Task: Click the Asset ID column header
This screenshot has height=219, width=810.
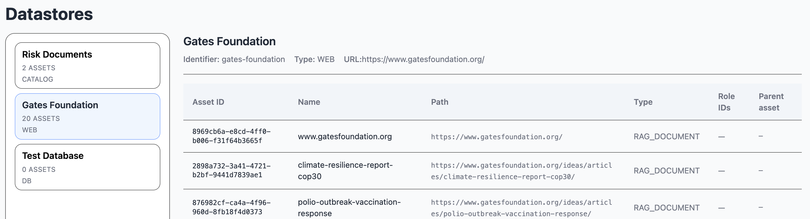Action: pyautogui.click(x=208, y=102)
